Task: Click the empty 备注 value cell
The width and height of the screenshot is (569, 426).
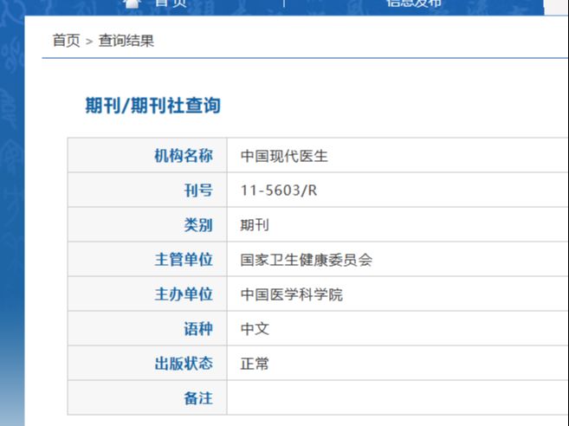Action: point(398,397)
